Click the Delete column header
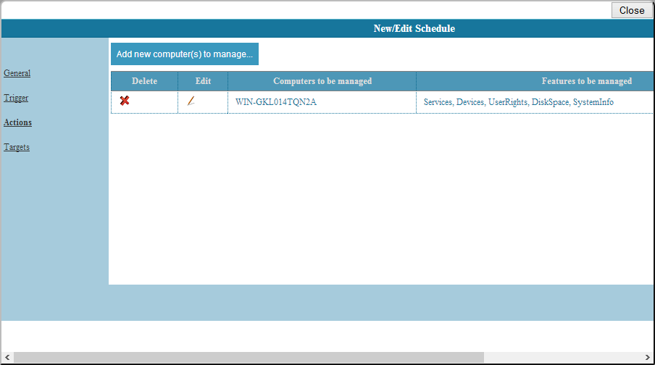Screen dimensions: 655x365 click(144, 81)
